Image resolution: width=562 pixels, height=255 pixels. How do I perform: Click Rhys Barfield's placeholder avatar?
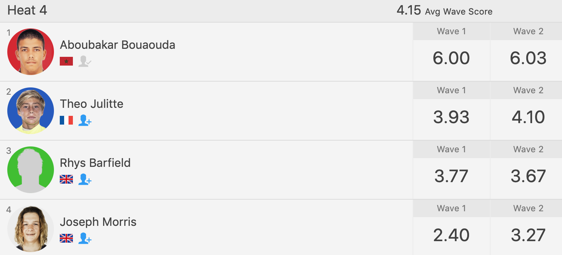pyautogui.click(x=31, y=170)
